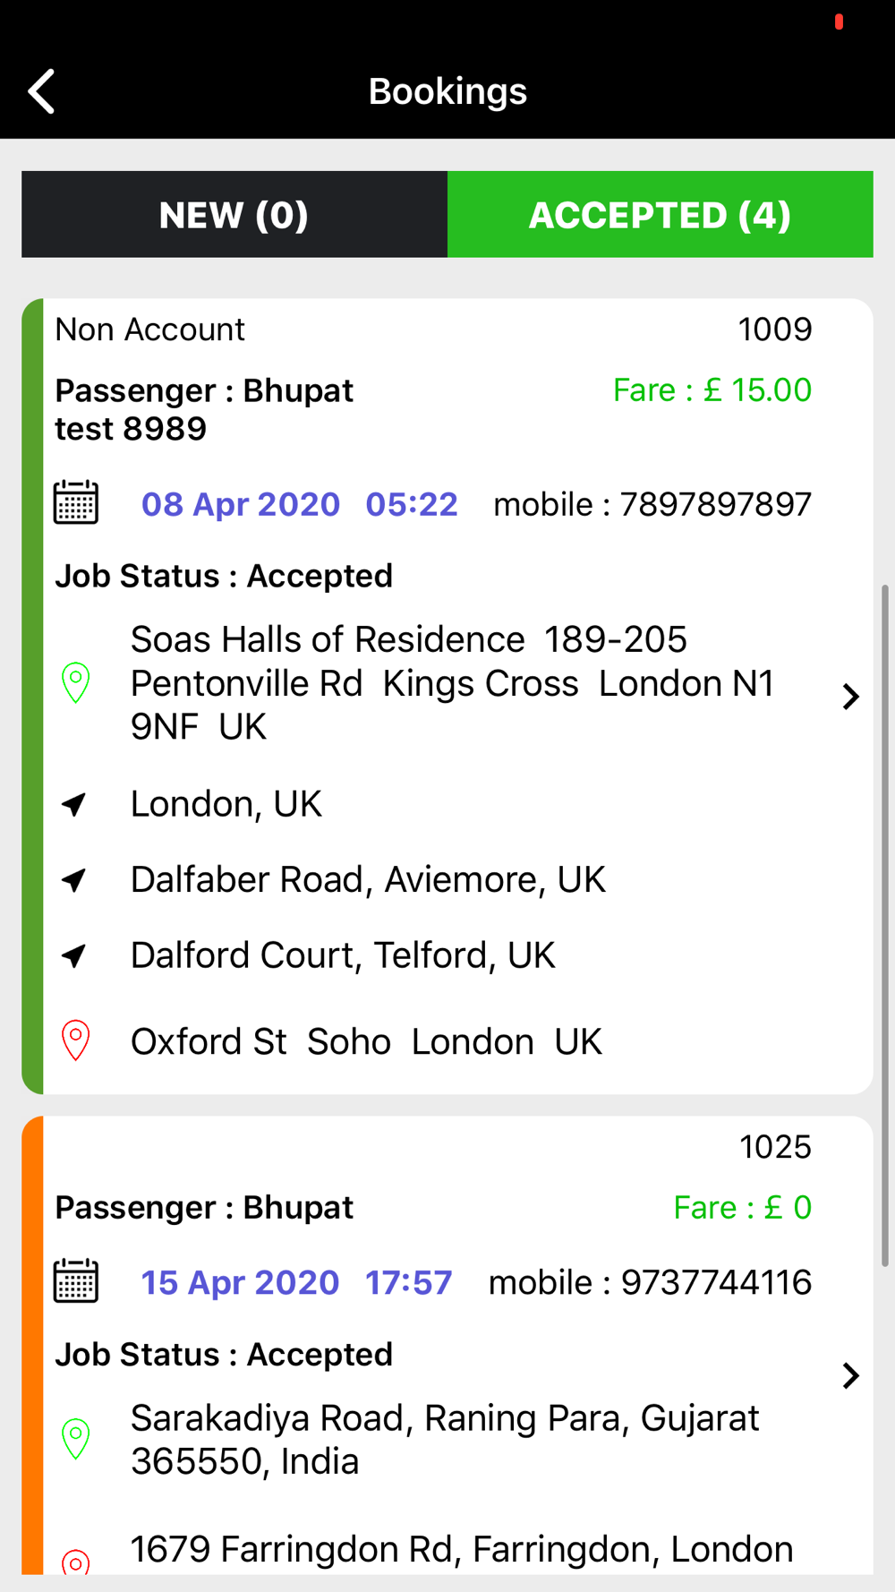Tap calendar icon beside 08 Apr 2020
This screenshot has height=1592, width=895.
click(x=76, y=502)
